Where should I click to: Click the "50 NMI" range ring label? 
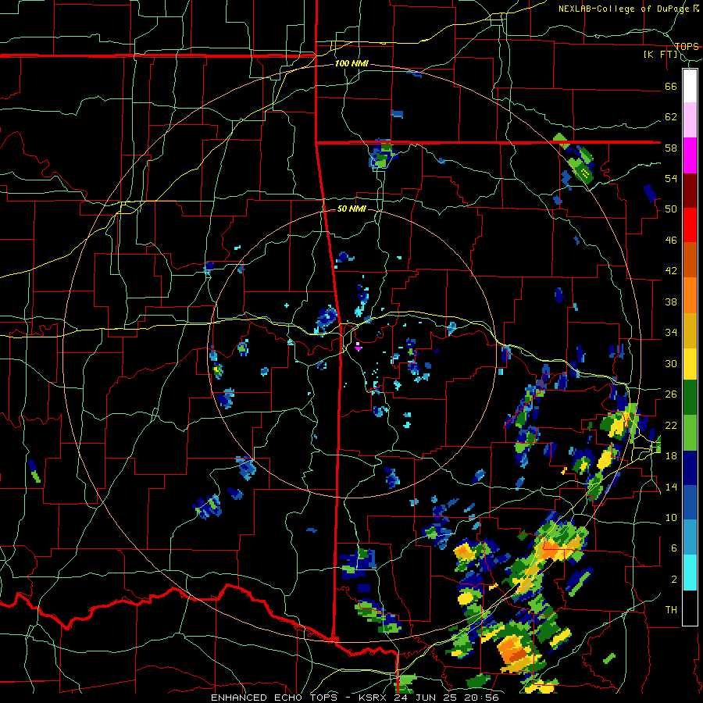(x=351, y=209)
